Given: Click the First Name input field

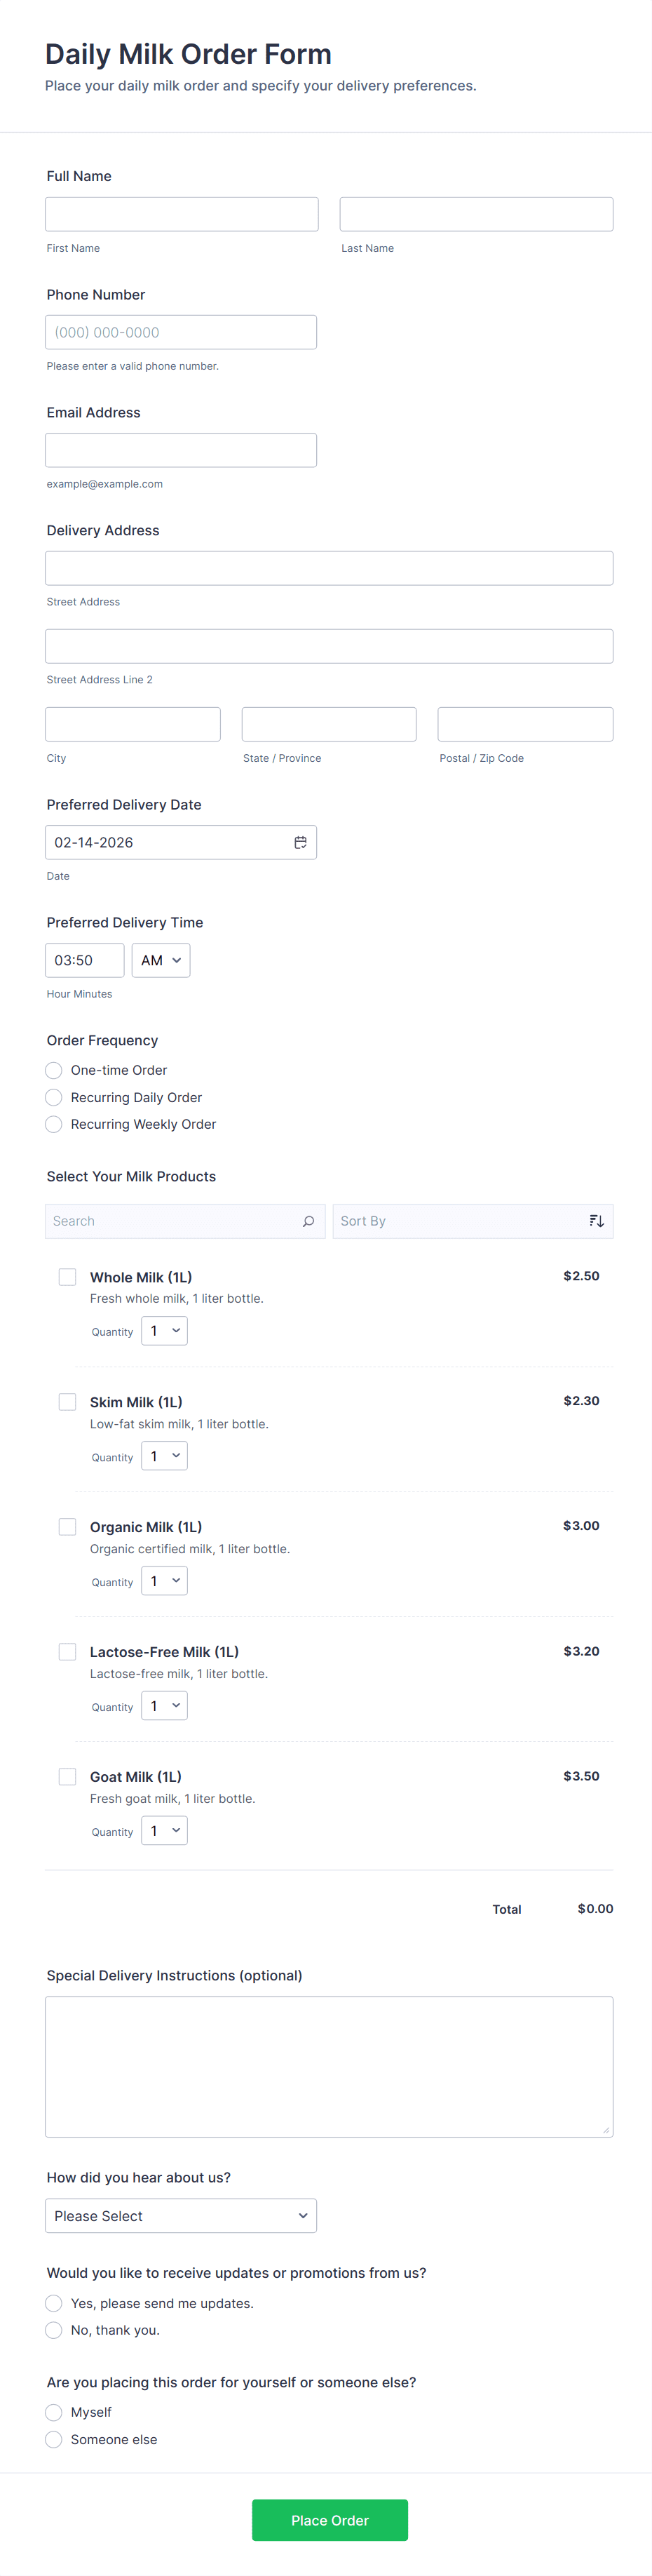Looking at the screenshot, I should coord(182,214).
